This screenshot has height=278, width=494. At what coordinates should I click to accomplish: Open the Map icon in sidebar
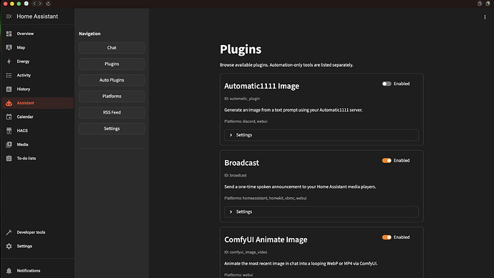coord(9,47)
